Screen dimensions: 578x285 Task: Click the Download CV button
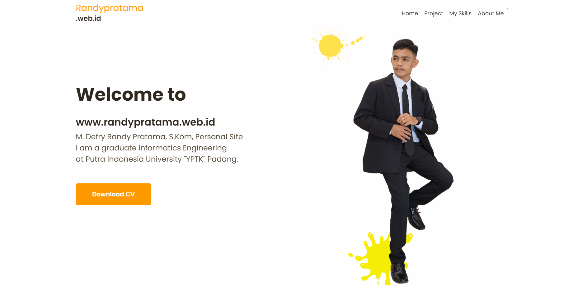coord(113,194)
